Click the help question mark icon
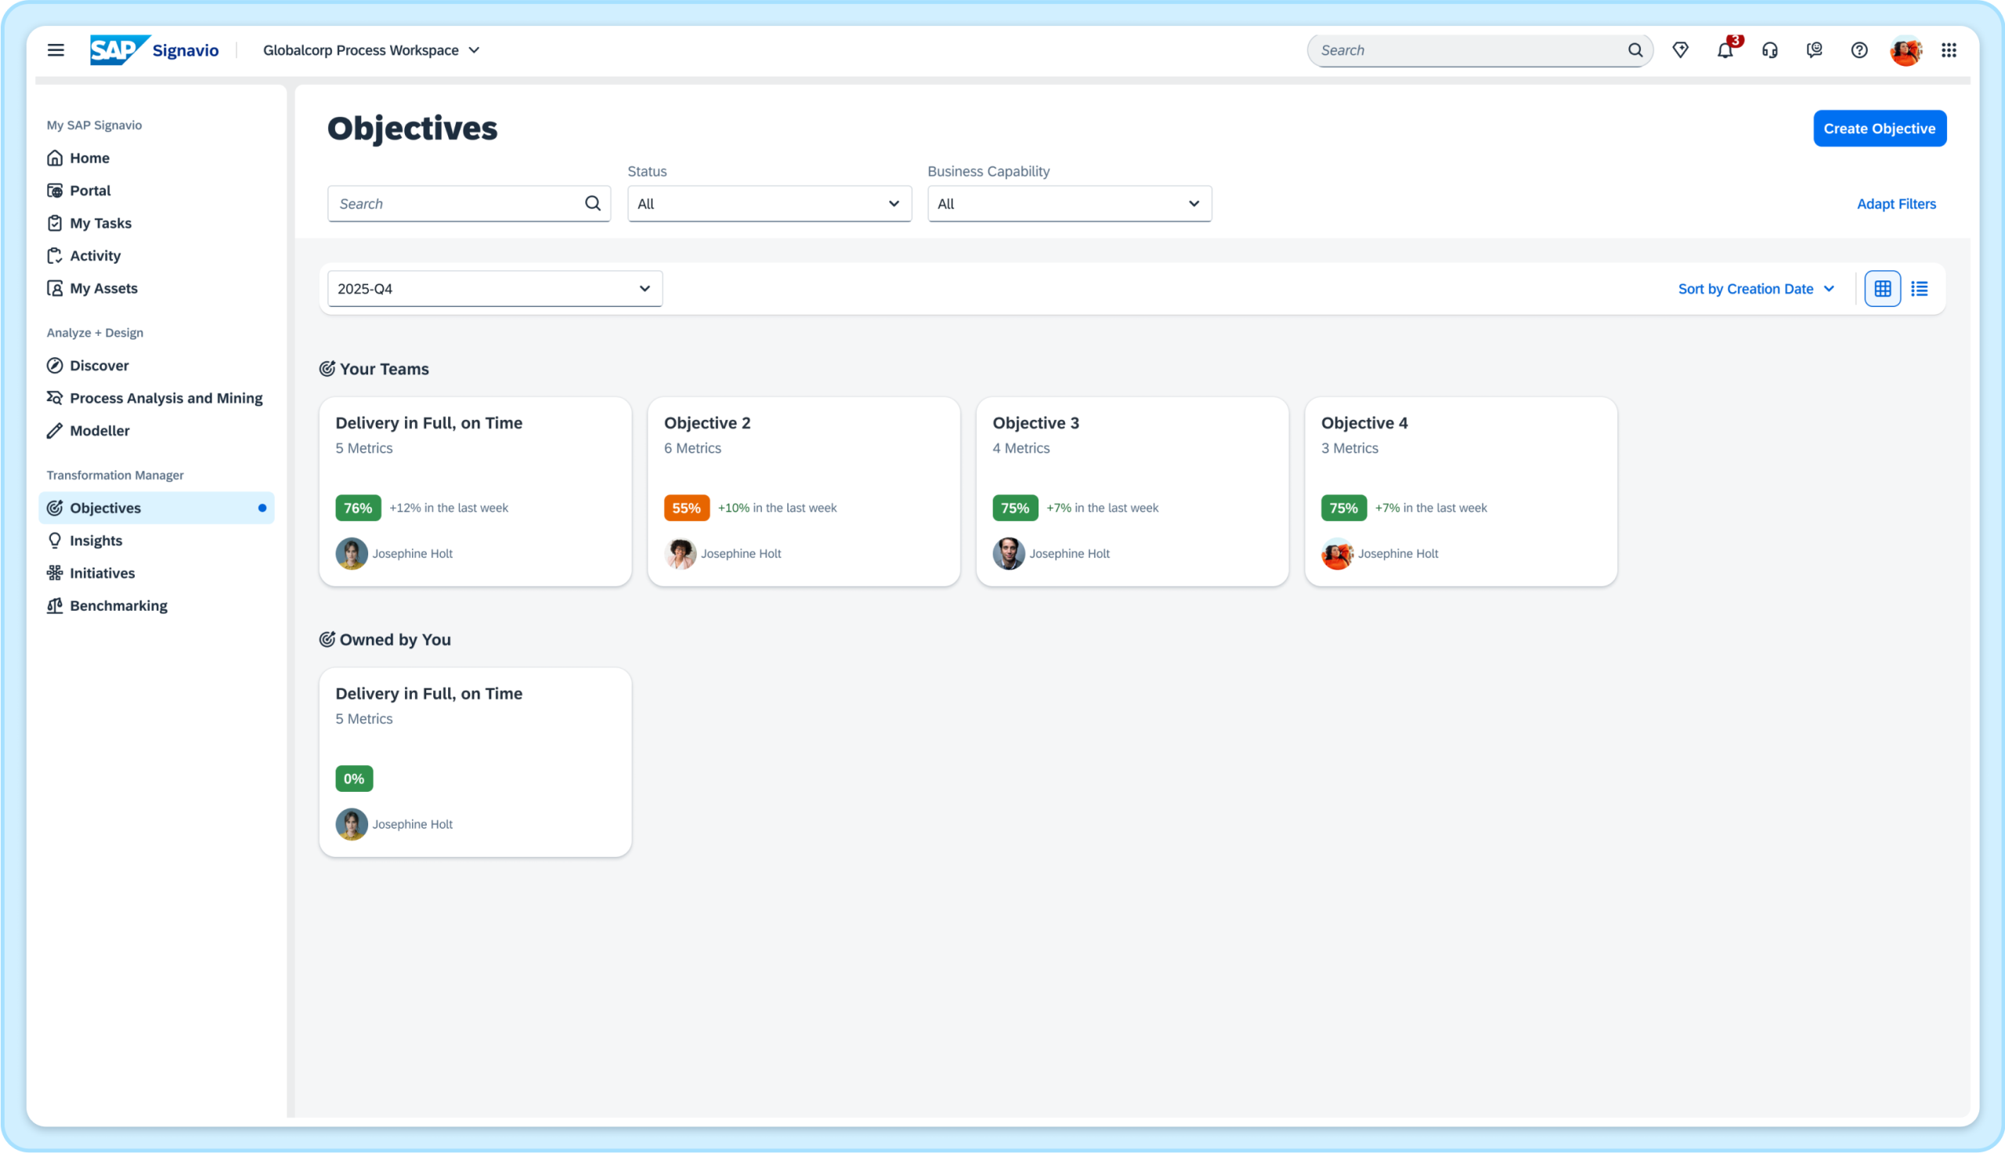The width and height of the screenshot is (2005, 1153). (x=1859, y=50)
